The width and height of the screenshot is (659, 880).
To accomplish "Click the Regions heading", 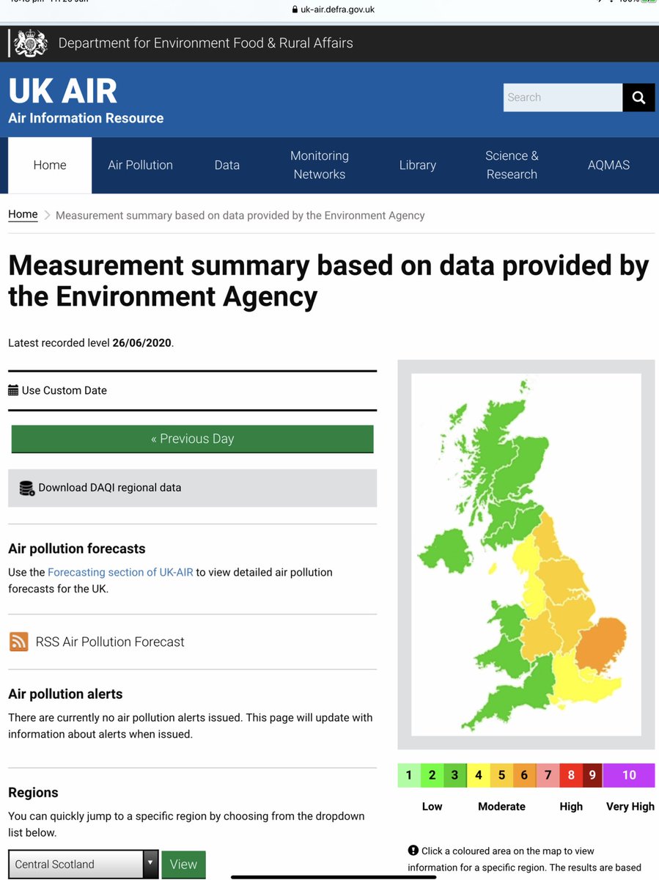I will 33,793.
